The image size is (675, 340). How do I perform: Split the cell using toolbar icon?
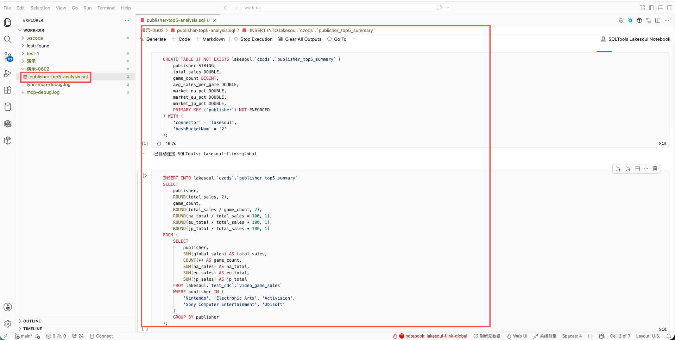[637, 169]
